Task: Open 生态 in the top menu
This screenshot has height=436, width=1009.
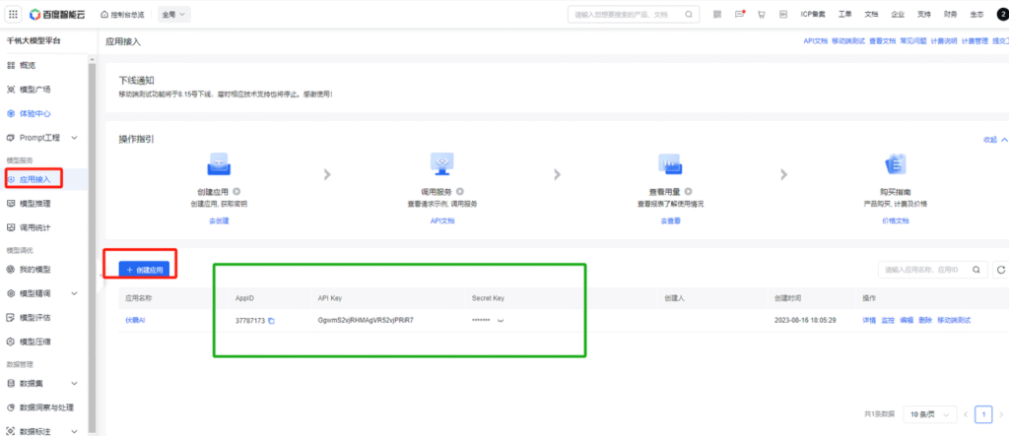Action: [x=976, y=14]
